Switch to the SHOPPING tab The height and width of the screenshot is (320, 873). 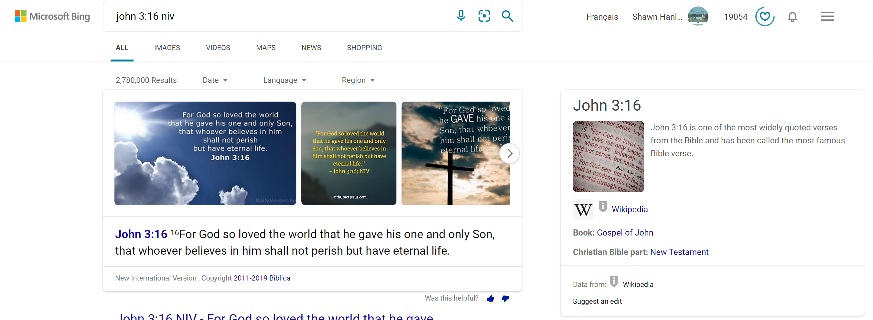click(x=364, y=48)
